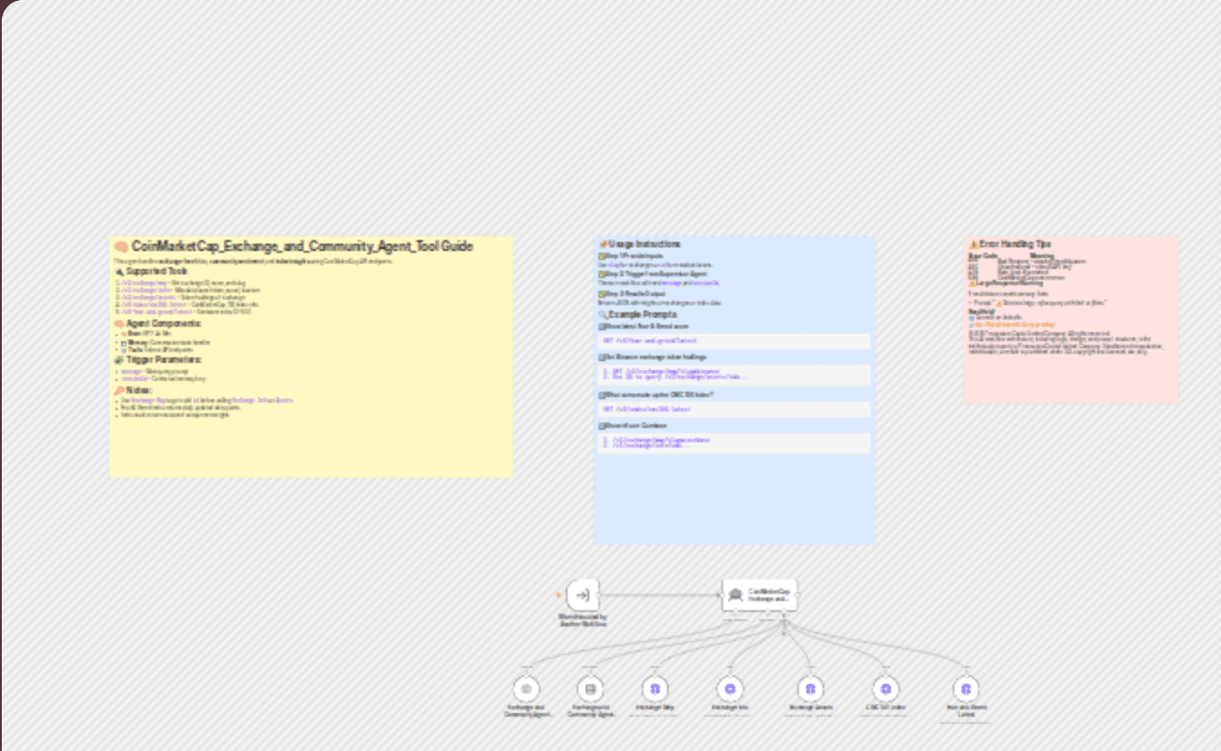Open the CoinMarketCap Exchange agent node
The height and width of the screenshot is (751, 1221).
click(x=760, y=595)
